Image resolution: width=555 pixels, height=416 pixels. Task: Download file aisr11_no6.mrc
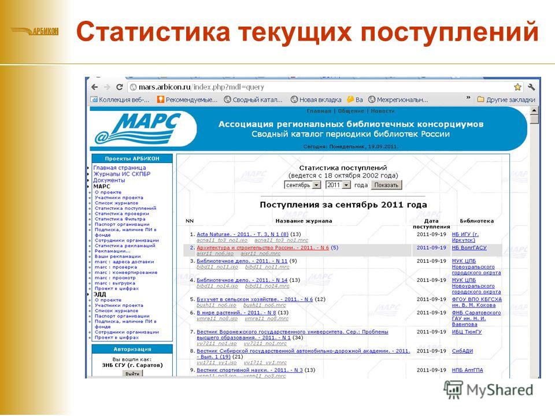[261, 254]
